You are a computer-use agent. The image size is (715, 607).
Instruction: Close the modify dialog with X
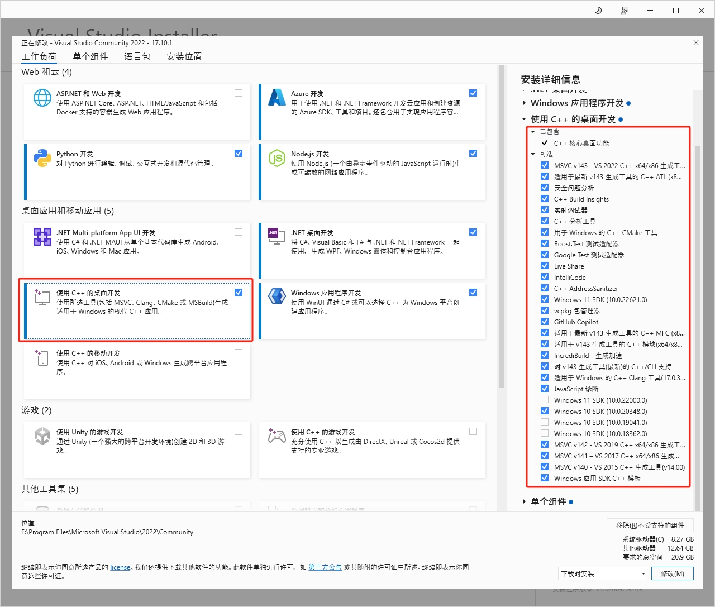click(x=696, y=42)
